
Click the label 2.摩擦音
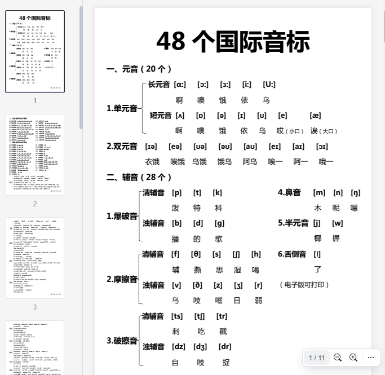coord(122,279)
